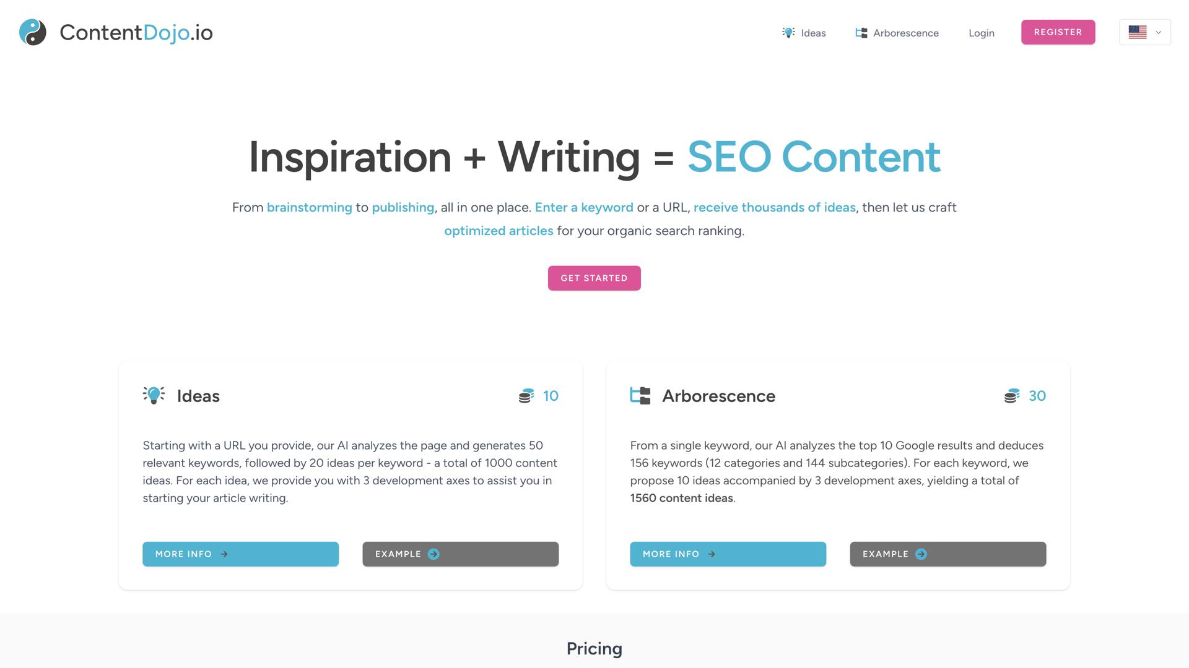
Task: Open the language selection dropdown
Action: (1144, 32)
